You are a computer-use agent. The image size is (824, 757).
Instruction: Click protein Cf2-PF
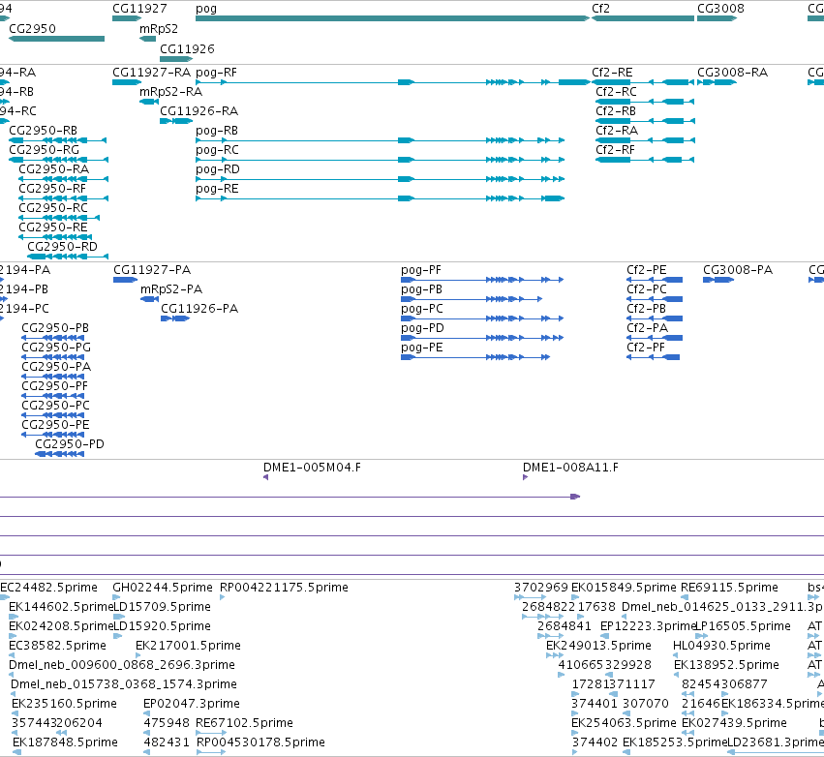coord(654,357)
